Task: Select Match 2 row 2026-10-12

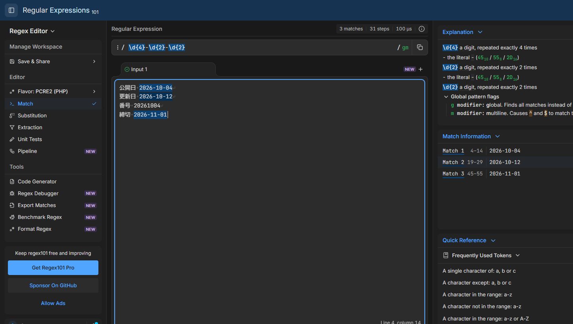Action: tap(505, 162)
